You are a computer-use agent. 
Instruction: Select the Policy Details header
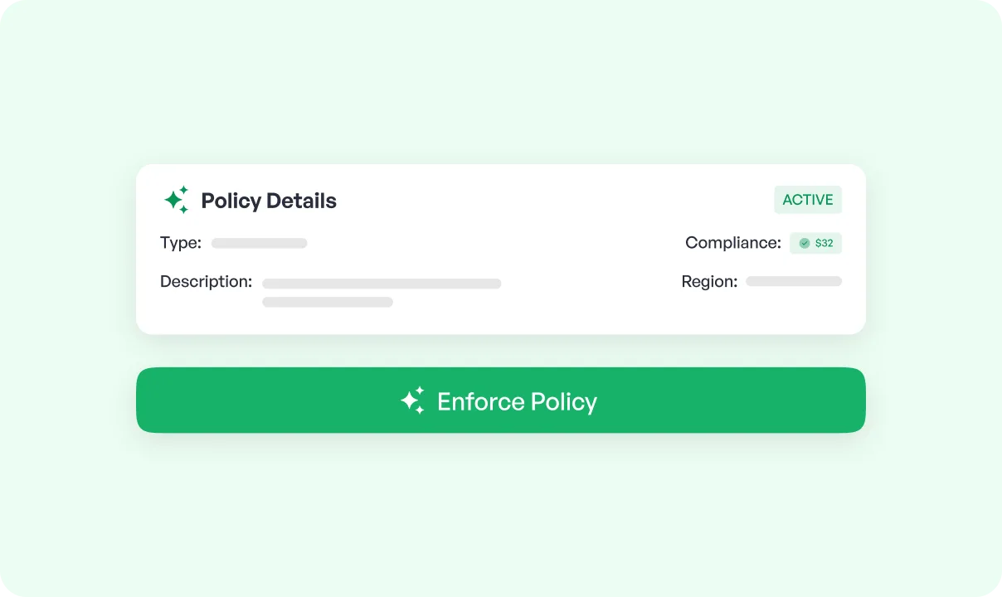click(269, 201)
